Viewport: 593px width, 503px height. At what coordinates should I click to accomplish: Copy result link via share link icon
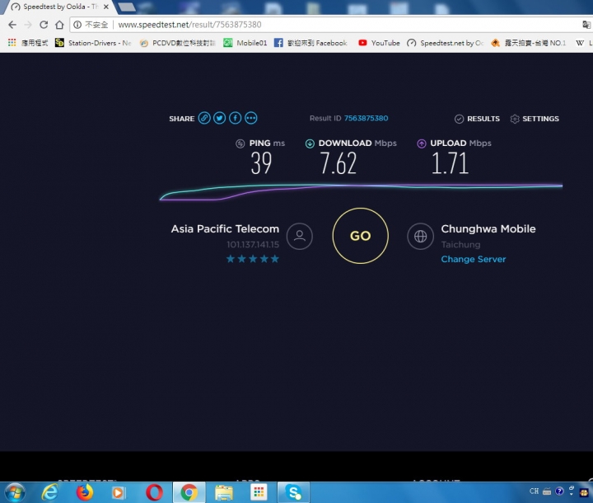click(204, 118)
